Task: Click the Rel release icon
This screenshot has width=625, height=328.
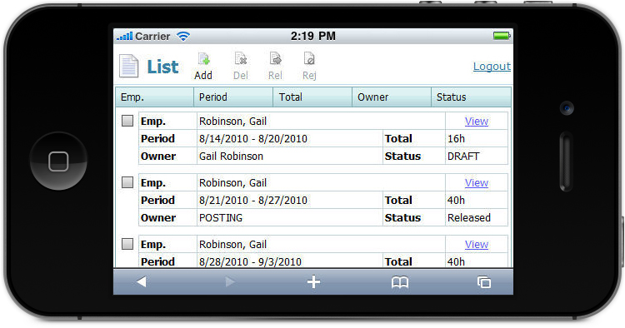Action: pyautogui.click(x=276, y=59)
